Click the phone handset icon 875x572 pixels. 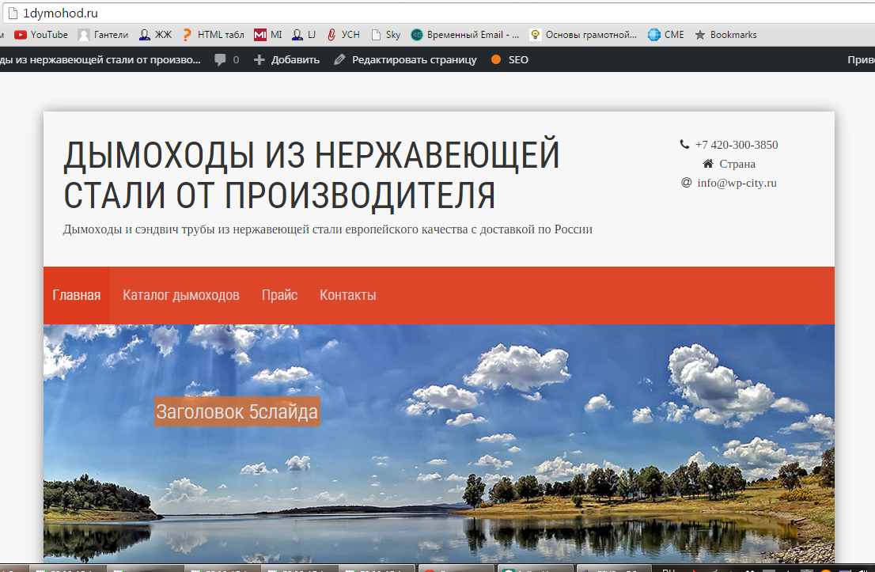684,145
